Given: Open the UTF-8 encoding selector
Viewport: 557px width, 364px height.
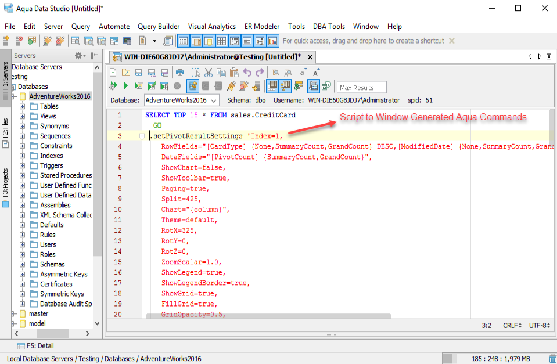Looking at the screenshot, I should click(x=539, y=325).
